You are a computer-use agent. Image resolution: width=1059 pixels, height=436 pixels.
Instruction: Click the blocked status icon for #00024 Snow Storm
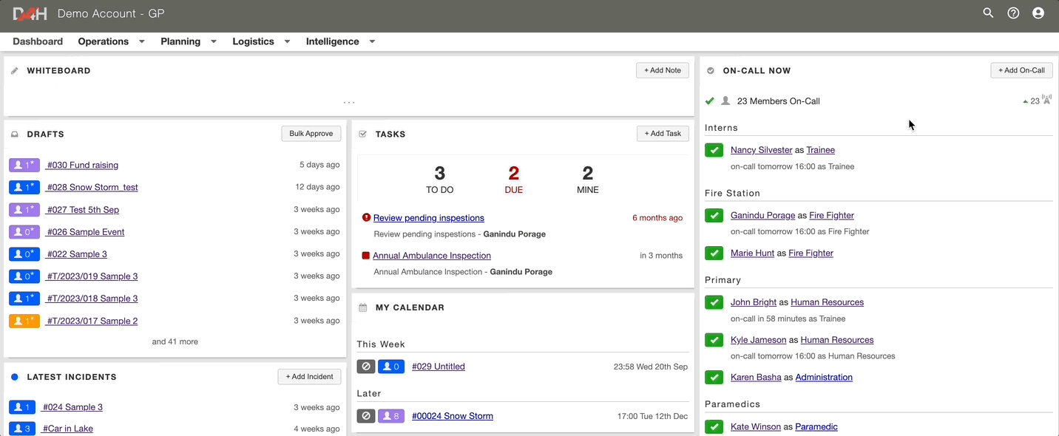366,416
